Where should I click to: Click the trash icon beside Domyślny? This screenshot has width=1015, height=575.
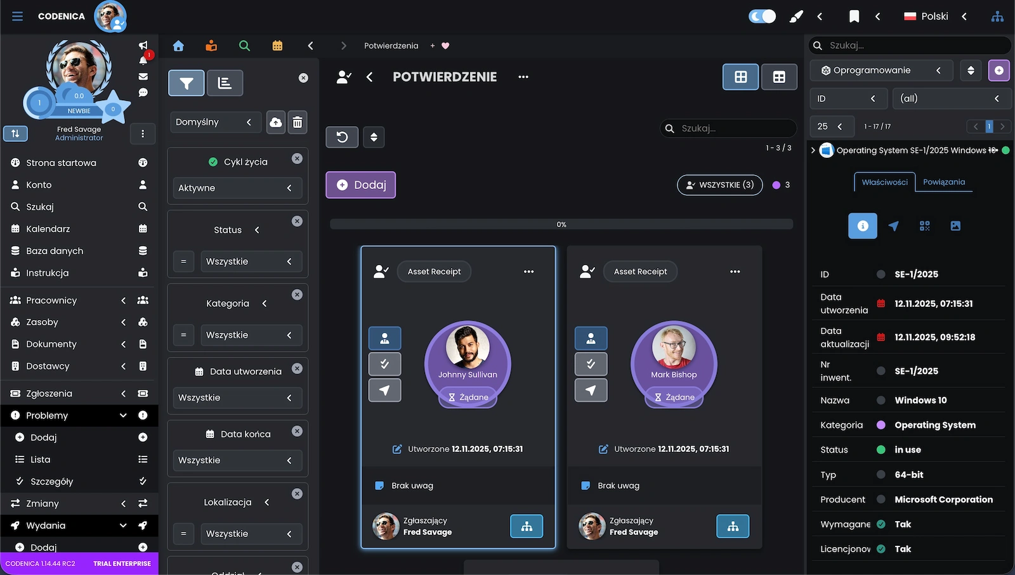[298, 122]
